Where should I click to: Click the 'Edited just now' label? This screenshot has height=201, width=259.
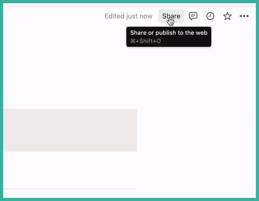click(128, 16)
